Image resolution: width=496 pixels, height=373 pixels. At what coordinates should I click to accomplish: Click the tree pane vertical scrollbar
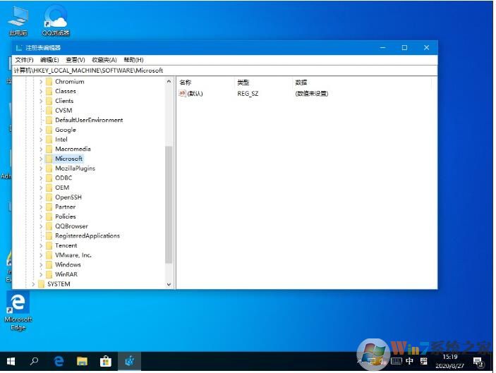coord(169,204)
